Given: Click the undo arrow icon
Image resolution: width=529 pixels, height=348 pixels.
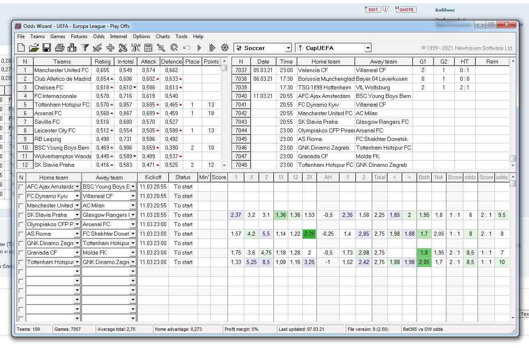Looking at the screenshot, I should (187, 48).
